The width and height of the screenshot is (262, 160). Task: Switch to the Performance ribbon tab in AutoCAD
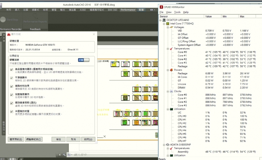point(128,10)
